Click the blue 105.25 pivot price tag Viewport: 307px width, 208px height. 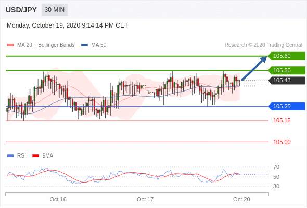(287, 106)
